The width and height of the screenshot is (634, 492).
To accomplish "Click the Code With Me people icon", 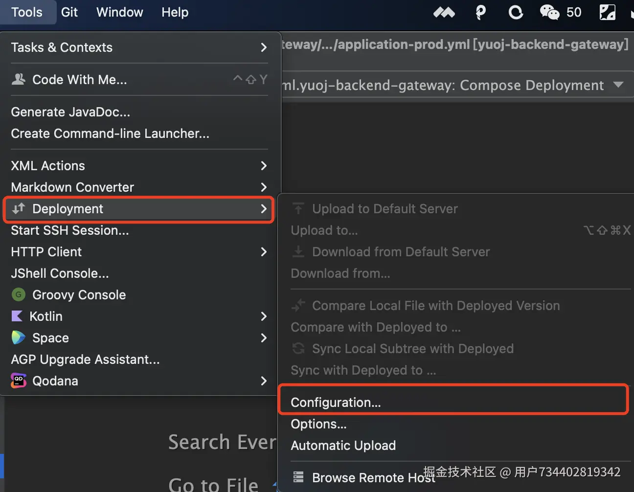I will [x=19, y=79].
